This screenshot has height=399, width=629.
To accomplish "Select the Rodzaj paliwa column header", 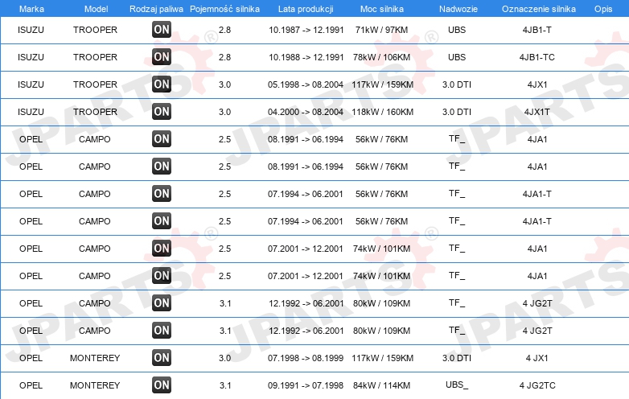I will (157, 9).
